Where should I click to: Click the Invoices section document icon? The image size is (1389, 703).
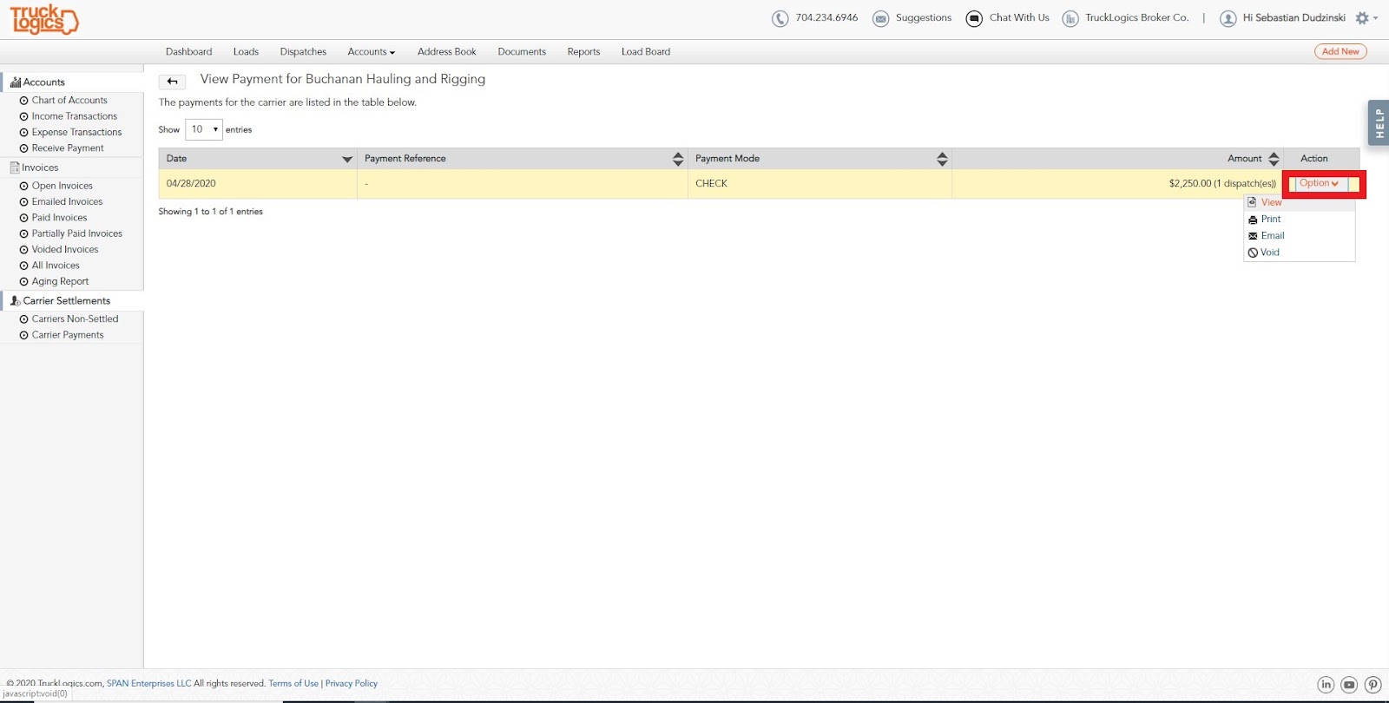tap(15, 168)
